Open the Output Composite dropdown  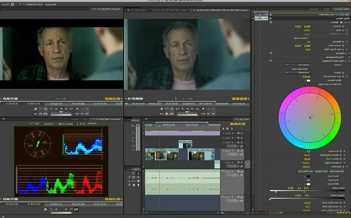coord(298,65)
